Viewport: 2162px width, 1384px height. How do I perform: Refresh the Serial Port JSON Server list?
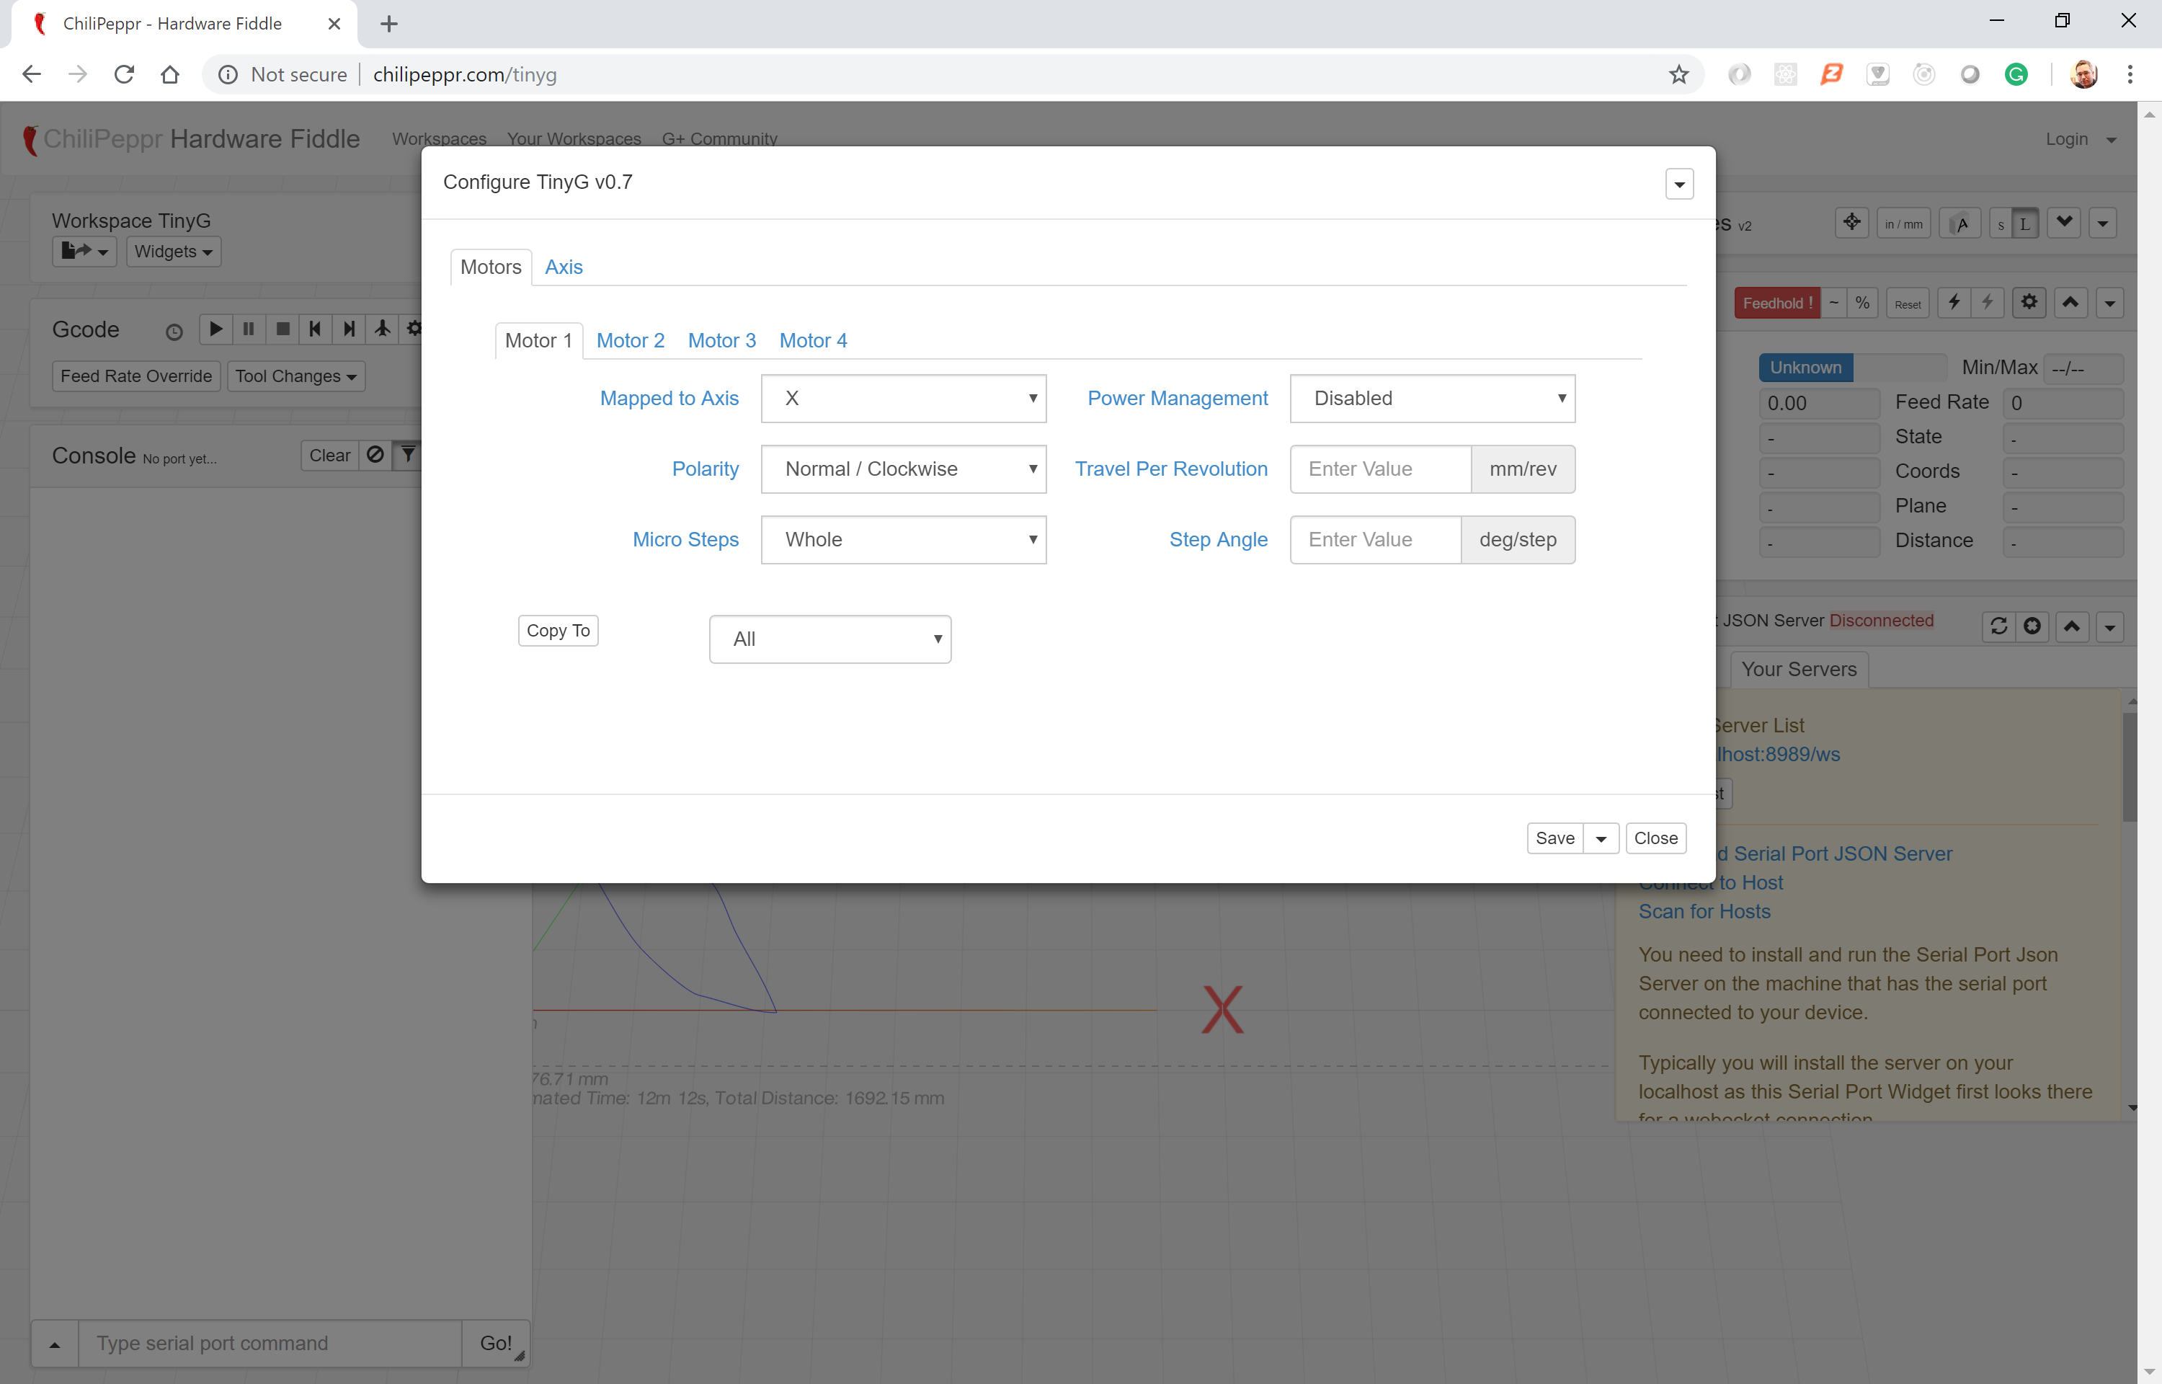pyautogui.click(x=1998, y=626)
